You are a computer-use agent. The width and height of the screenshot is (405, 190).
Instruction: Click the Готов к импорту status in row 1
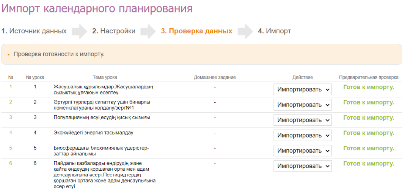tap(368, 87)
